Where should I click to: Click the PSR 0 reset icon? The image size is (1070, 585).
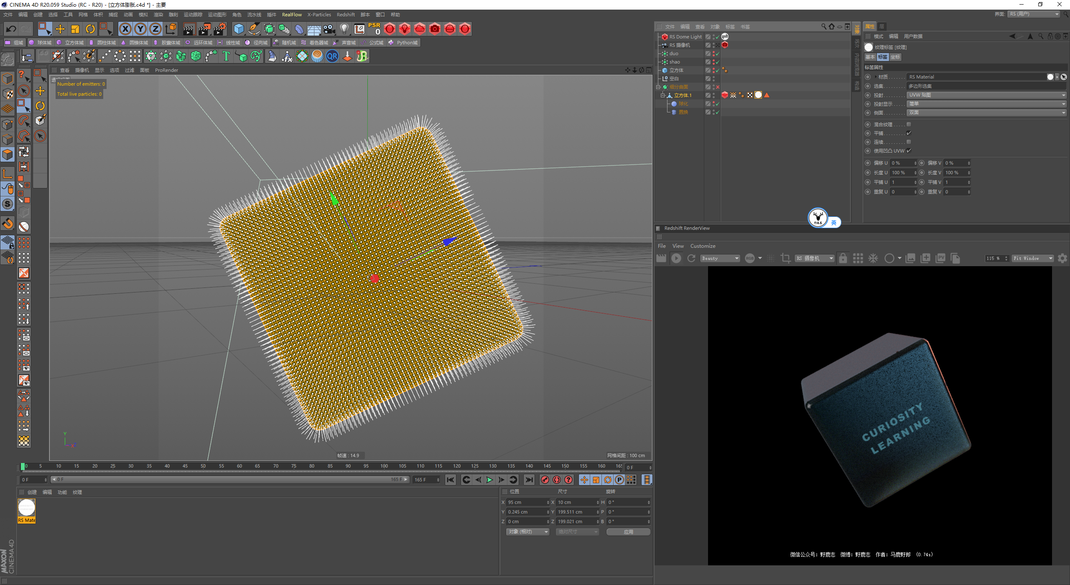pos(374,29)
